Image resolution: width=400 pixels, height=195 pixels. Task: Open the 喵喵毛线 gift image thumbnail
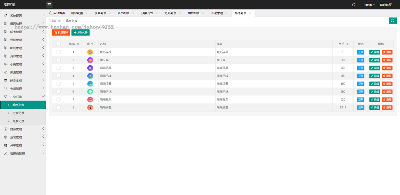coord(90,76)
